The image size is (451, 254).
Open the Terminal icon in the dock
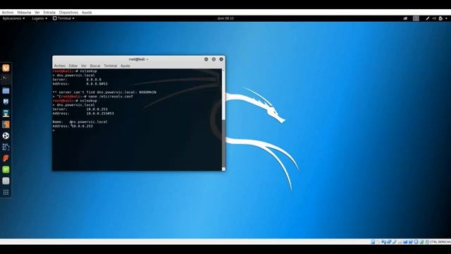(x=6, y=79)
